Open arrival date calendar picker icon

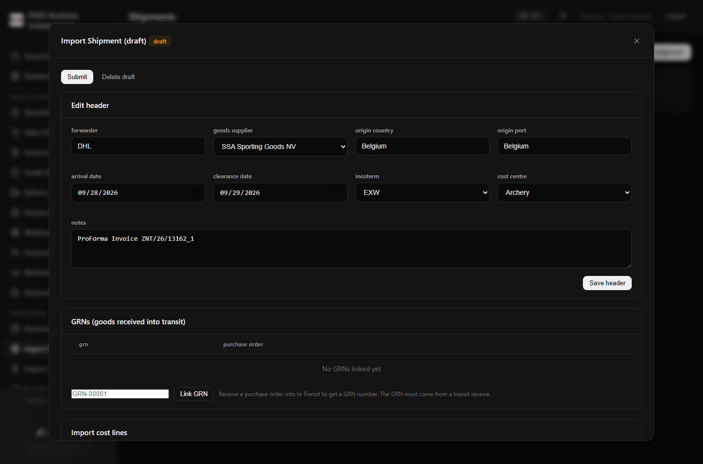coord(195,192)
